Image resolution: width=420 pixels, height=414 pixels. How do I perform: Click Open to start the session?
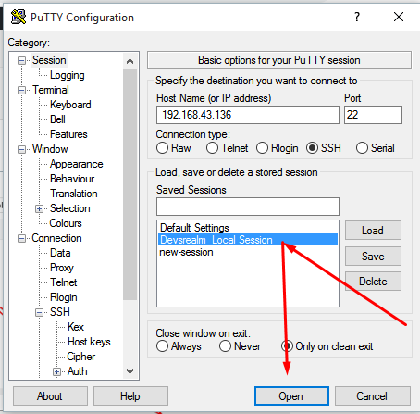291,396
